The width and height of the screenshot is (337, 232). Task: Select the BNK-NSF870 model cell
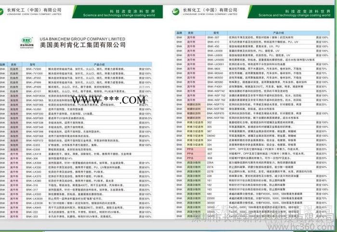pos(216,114)
